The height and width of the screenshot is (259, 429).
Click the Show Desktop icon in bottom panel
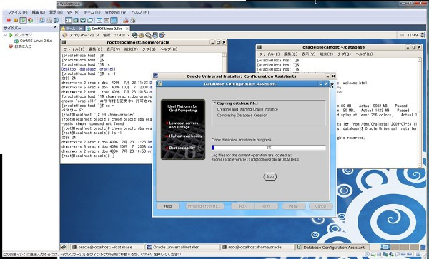[x=64, y=248]
